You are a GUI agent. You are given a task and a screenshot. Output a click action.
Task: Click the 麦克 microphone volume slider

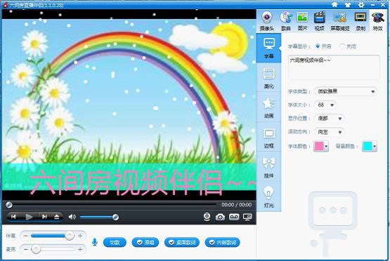(x=52, y=249)
